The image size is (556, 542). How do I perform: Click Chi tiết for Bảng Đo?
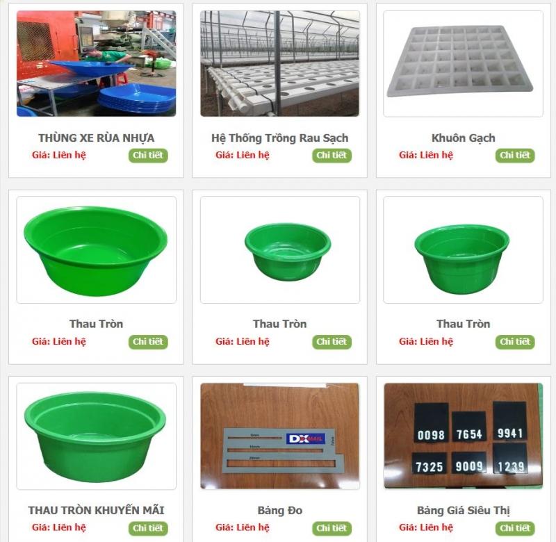332,528
